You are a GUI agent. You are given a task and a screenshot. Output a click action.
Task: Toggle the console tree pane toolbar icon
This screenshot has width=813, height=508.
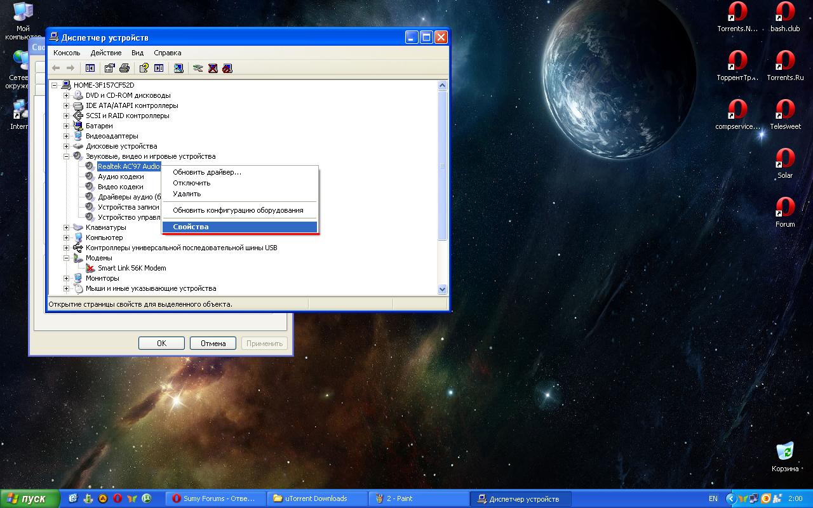(90, 68)
